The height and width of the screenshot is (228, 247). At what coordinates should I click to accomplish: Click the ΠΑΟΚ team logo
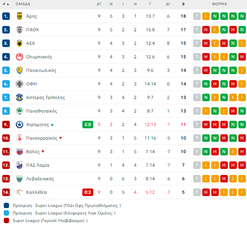pos(20,30)
